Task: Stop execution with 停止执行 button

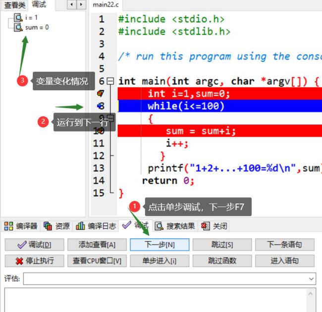Action: (35, 261)
